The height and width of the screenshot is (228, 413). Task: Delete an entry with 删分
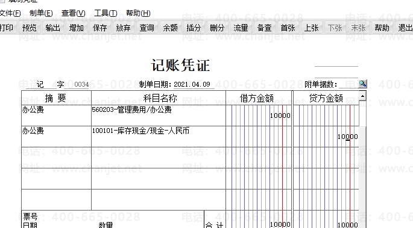click(x=217, y=28)
